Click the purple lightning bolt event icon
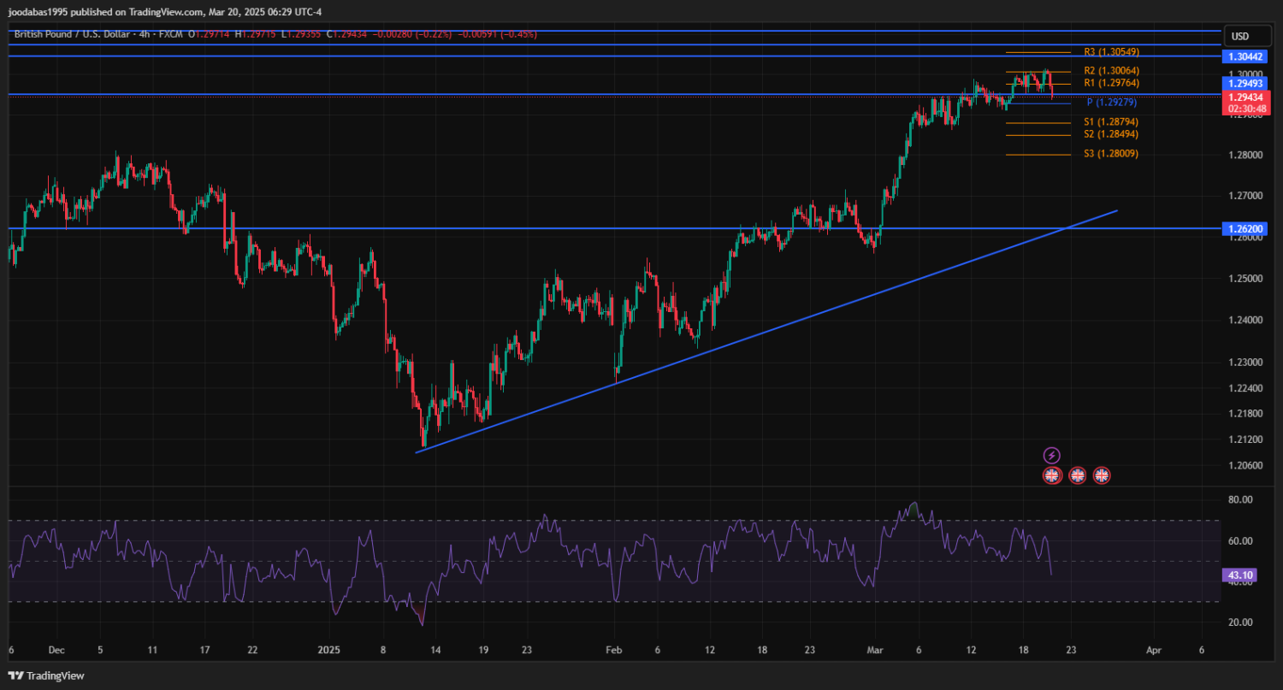This screenshot has height=690, width=1283. 1052,455
